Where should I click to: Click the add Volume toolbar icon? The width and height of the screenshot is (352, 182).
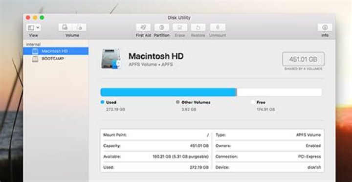click(x=65, y=27)
